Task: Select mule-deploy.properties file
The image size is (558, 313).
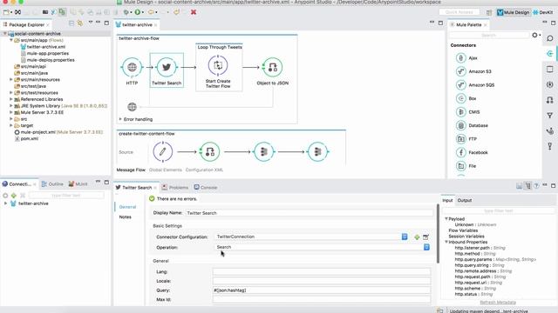Action: coord(47,60)
